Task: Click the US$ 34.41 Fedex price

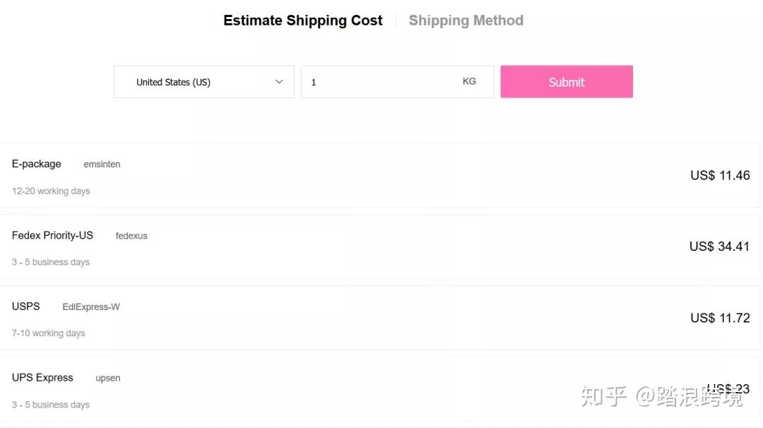Action: point(719,246)
